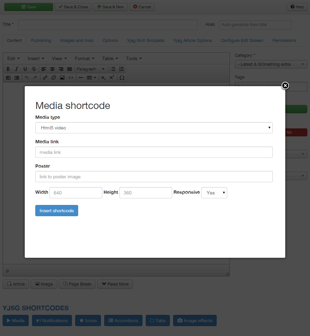310x336 pixels.
Task: Click the Save & Close button
Action: coord(73,7)
